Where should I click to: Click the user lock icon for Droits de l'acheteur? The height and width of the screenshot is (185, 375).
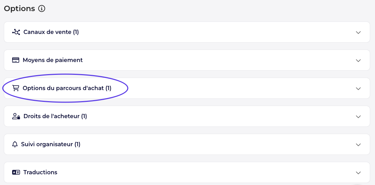[x=16, y=116]
